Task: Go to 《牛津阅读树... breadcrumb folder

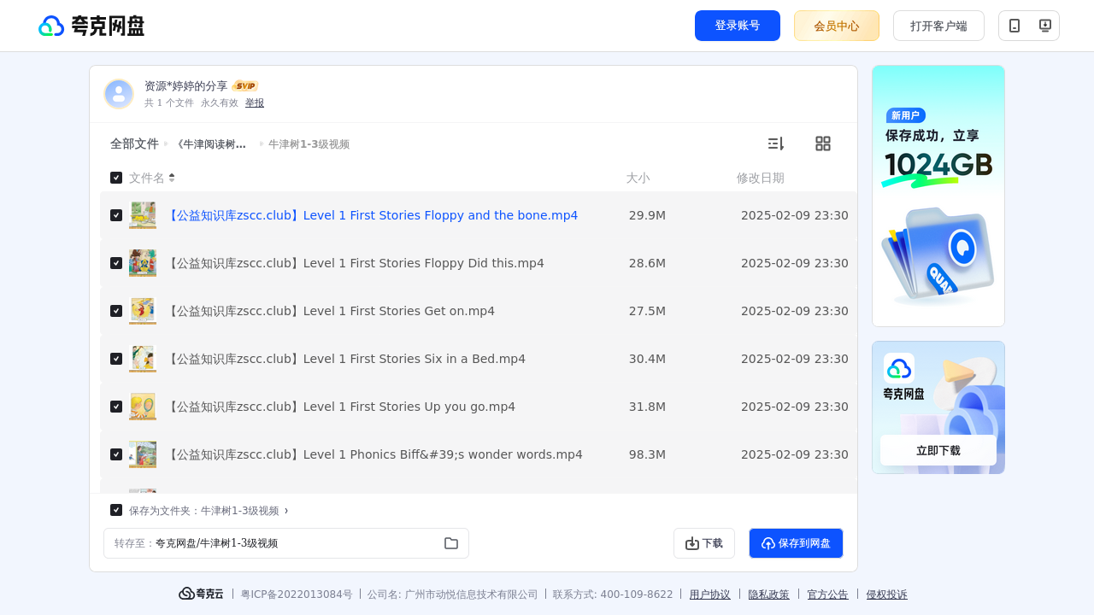Action: [210, 144]
